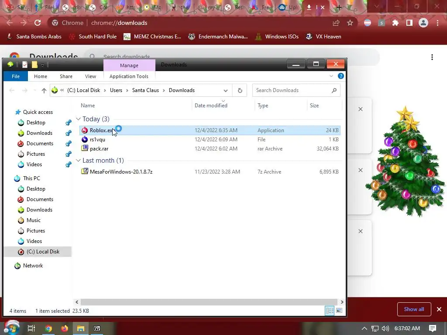Click the search magnifier in Explorer
Screen dimensions: 447x335
(334, 90)
